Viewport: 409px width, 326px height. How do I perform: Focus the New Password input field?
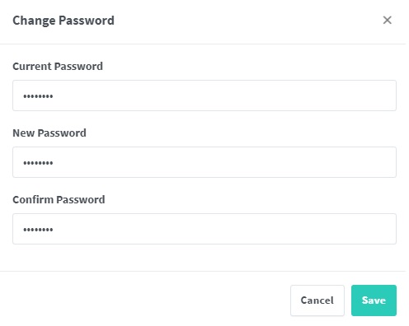[204, 162]
